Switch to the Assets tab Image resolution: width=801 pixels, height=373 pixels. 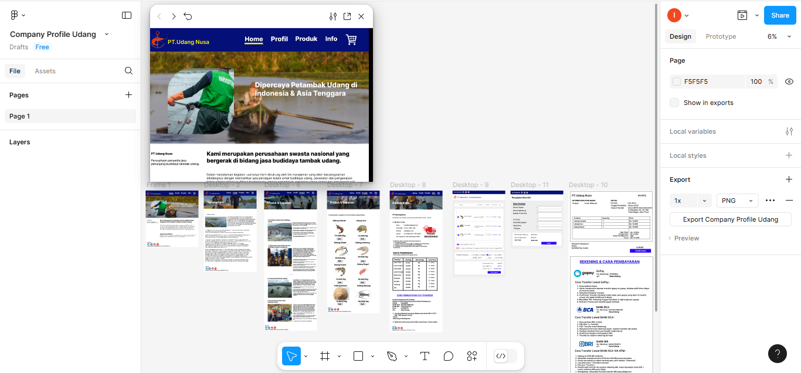pyautogui.click(x=45, y=70)
